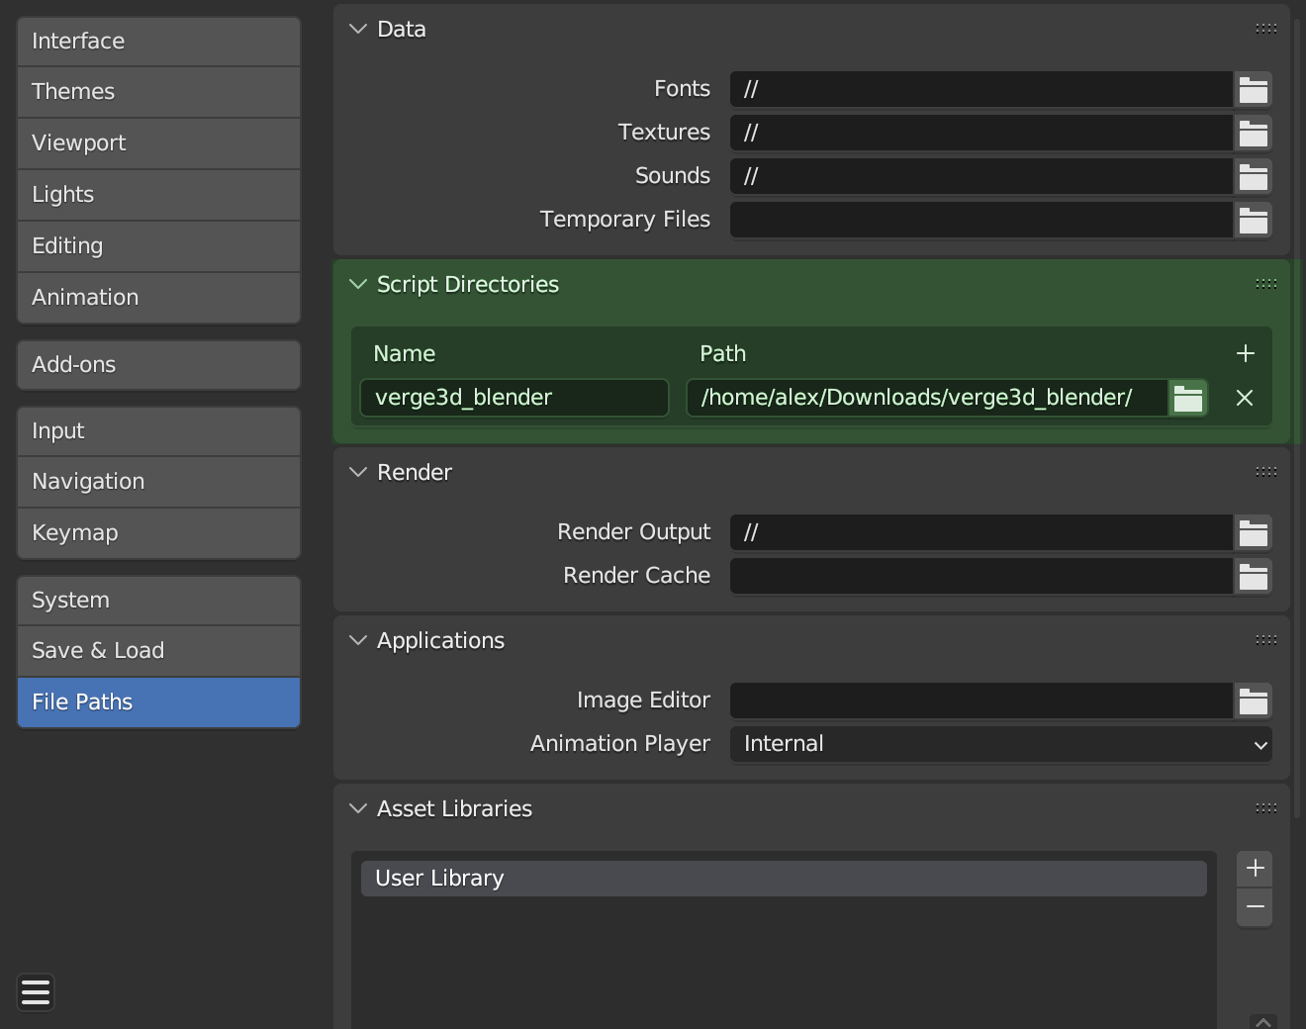This screenshot has width=1306, height=1029.
Task: Collapse the Script Directories panel
Action: (x=358, y=284)
